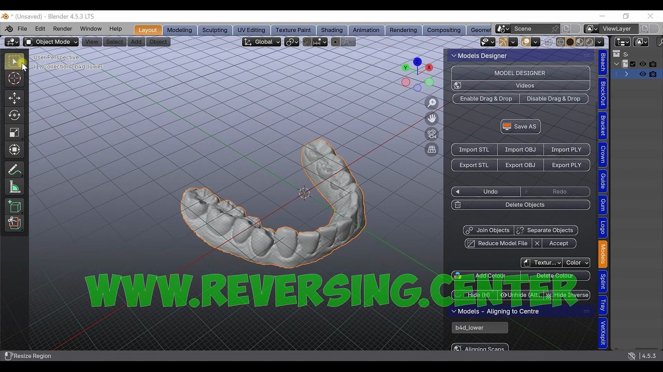Switch to the Sculpting workspace tab

214,30
